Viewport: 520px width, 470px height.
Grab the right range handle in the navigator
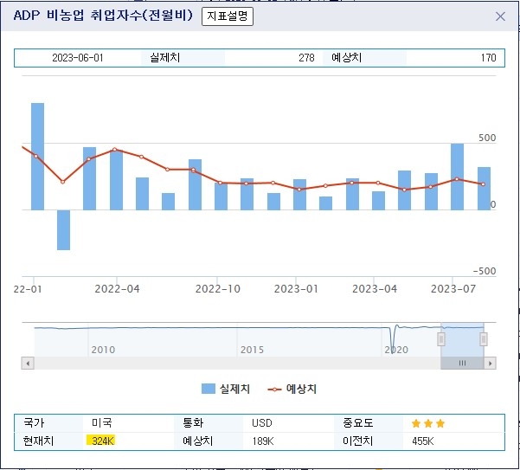pyautogui.click(x=484, y=339)
